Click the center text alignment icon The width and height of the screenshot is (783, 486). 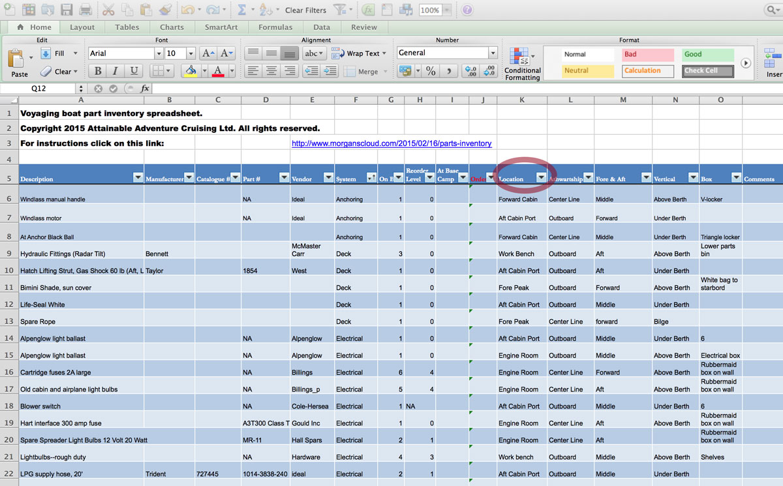click(271, 72)
